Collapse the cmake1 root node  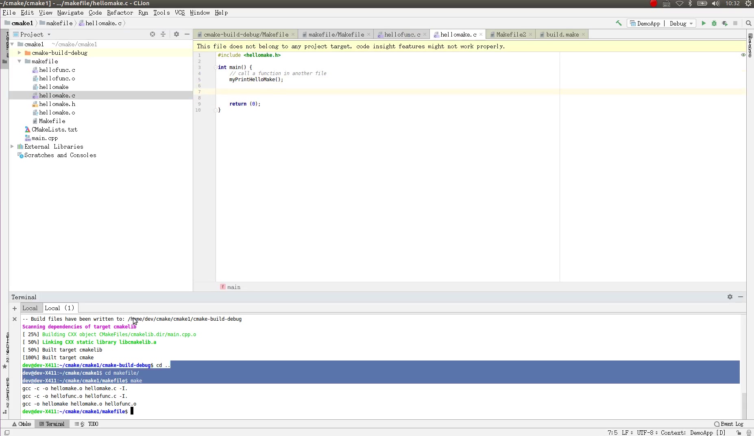coord(12,44)
